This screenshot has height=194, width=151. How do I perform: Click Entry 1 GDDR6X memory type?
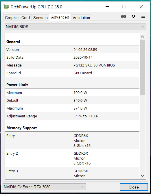point(81,136)
